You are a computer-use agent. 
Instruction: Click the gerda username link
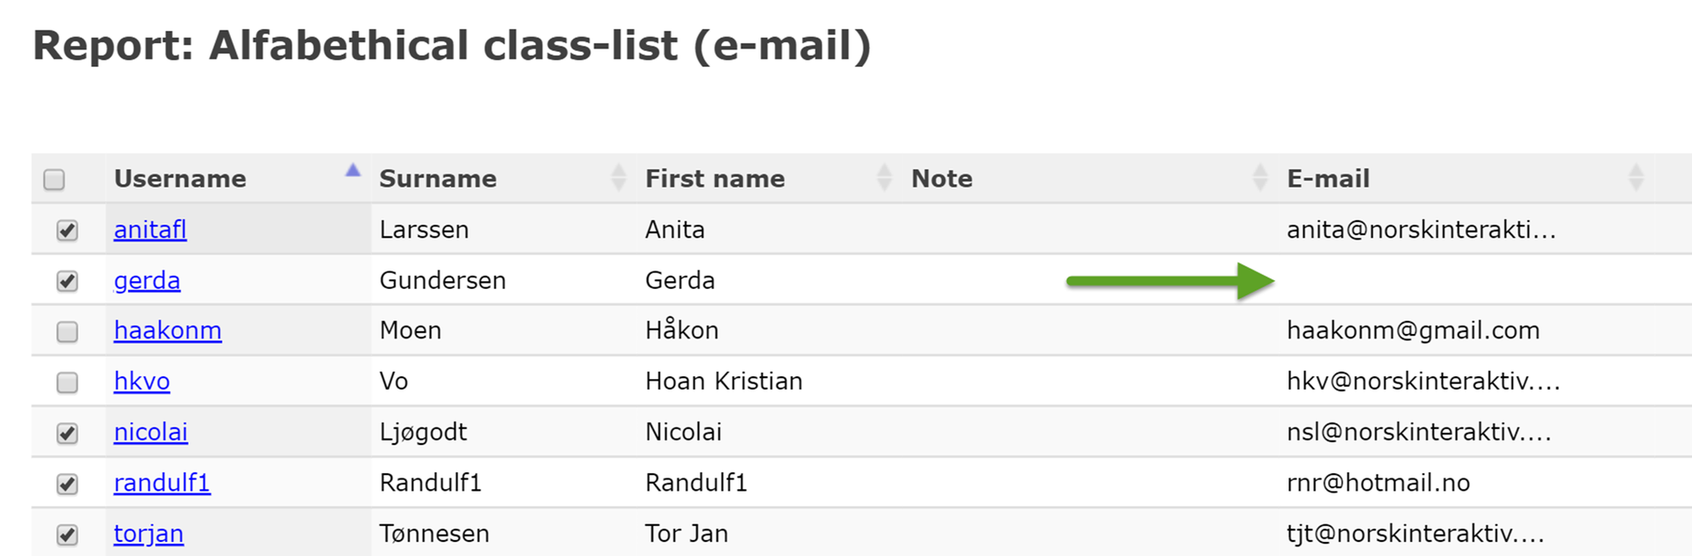[x=146, y=280]
